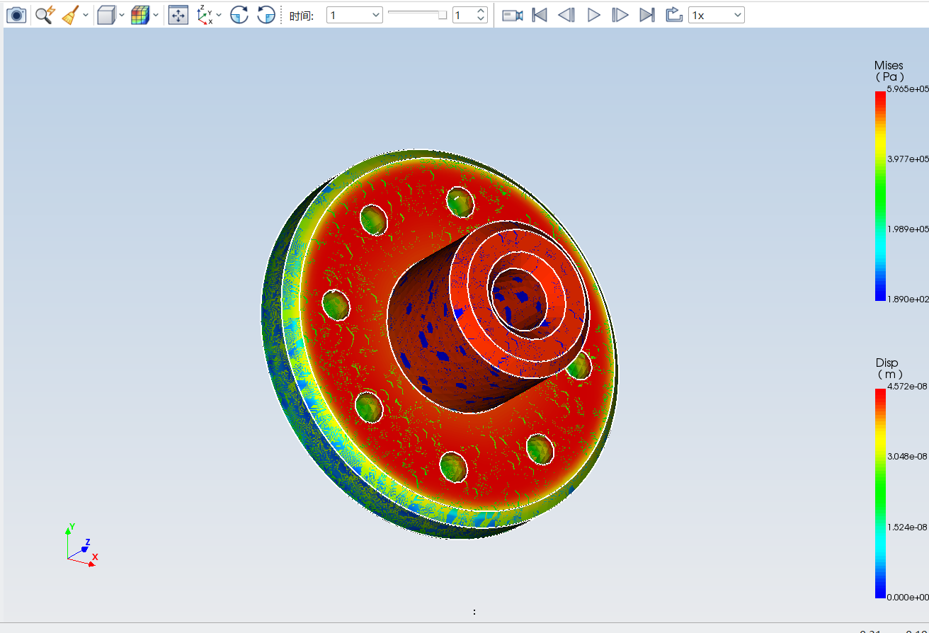
Task: Click the 1.524e-08 displacement legend value
Action: coord(907,527)
